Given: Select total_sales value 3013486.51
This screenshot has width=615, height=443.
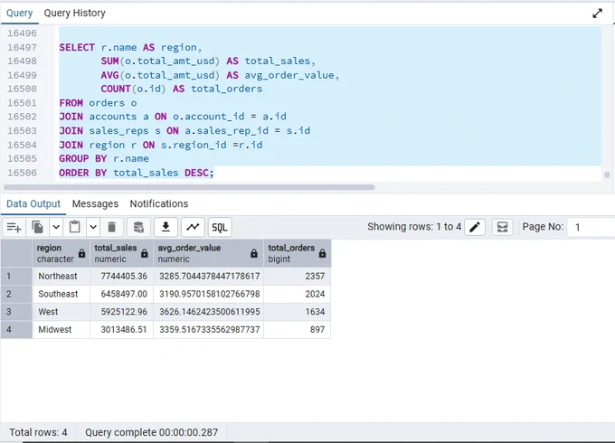Looking at the screenshot, I should coord(121,330).
